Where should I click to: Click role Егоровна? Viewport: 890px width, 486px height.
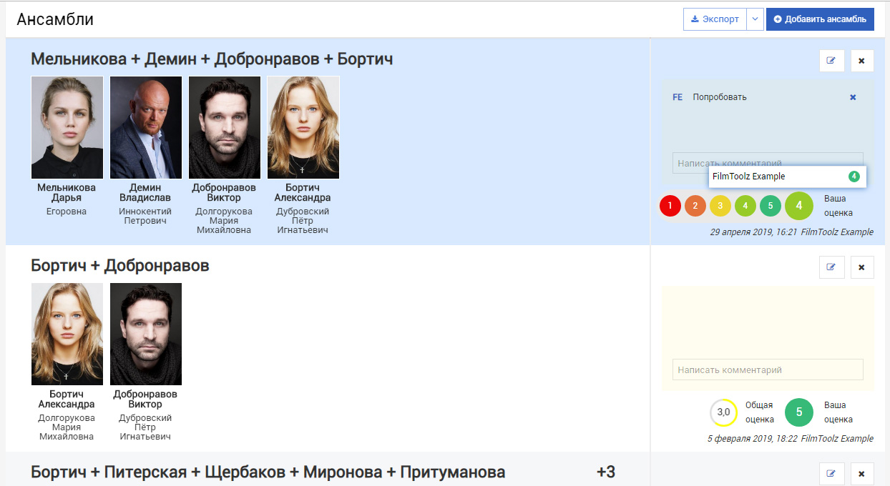point(67,212)
